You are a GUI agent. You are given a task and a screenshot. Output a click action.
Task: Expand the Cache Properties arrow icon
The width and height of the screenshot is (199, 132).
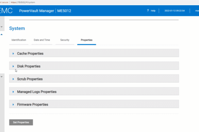click(x=13, y=53)
